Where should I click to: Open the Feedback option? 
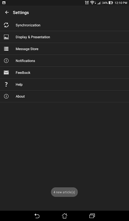tap(64, 73)
